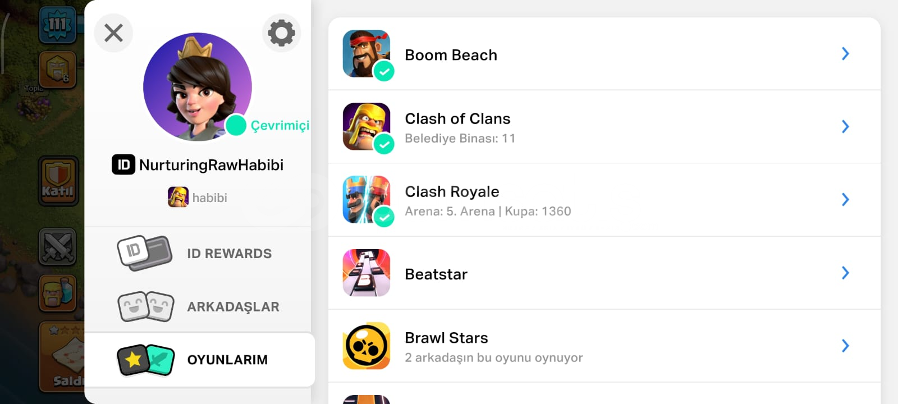Viewport: 898px width, 404px height.
Task: Click the NurturingRawHabibi ID name
Action: tap(211, 165)
